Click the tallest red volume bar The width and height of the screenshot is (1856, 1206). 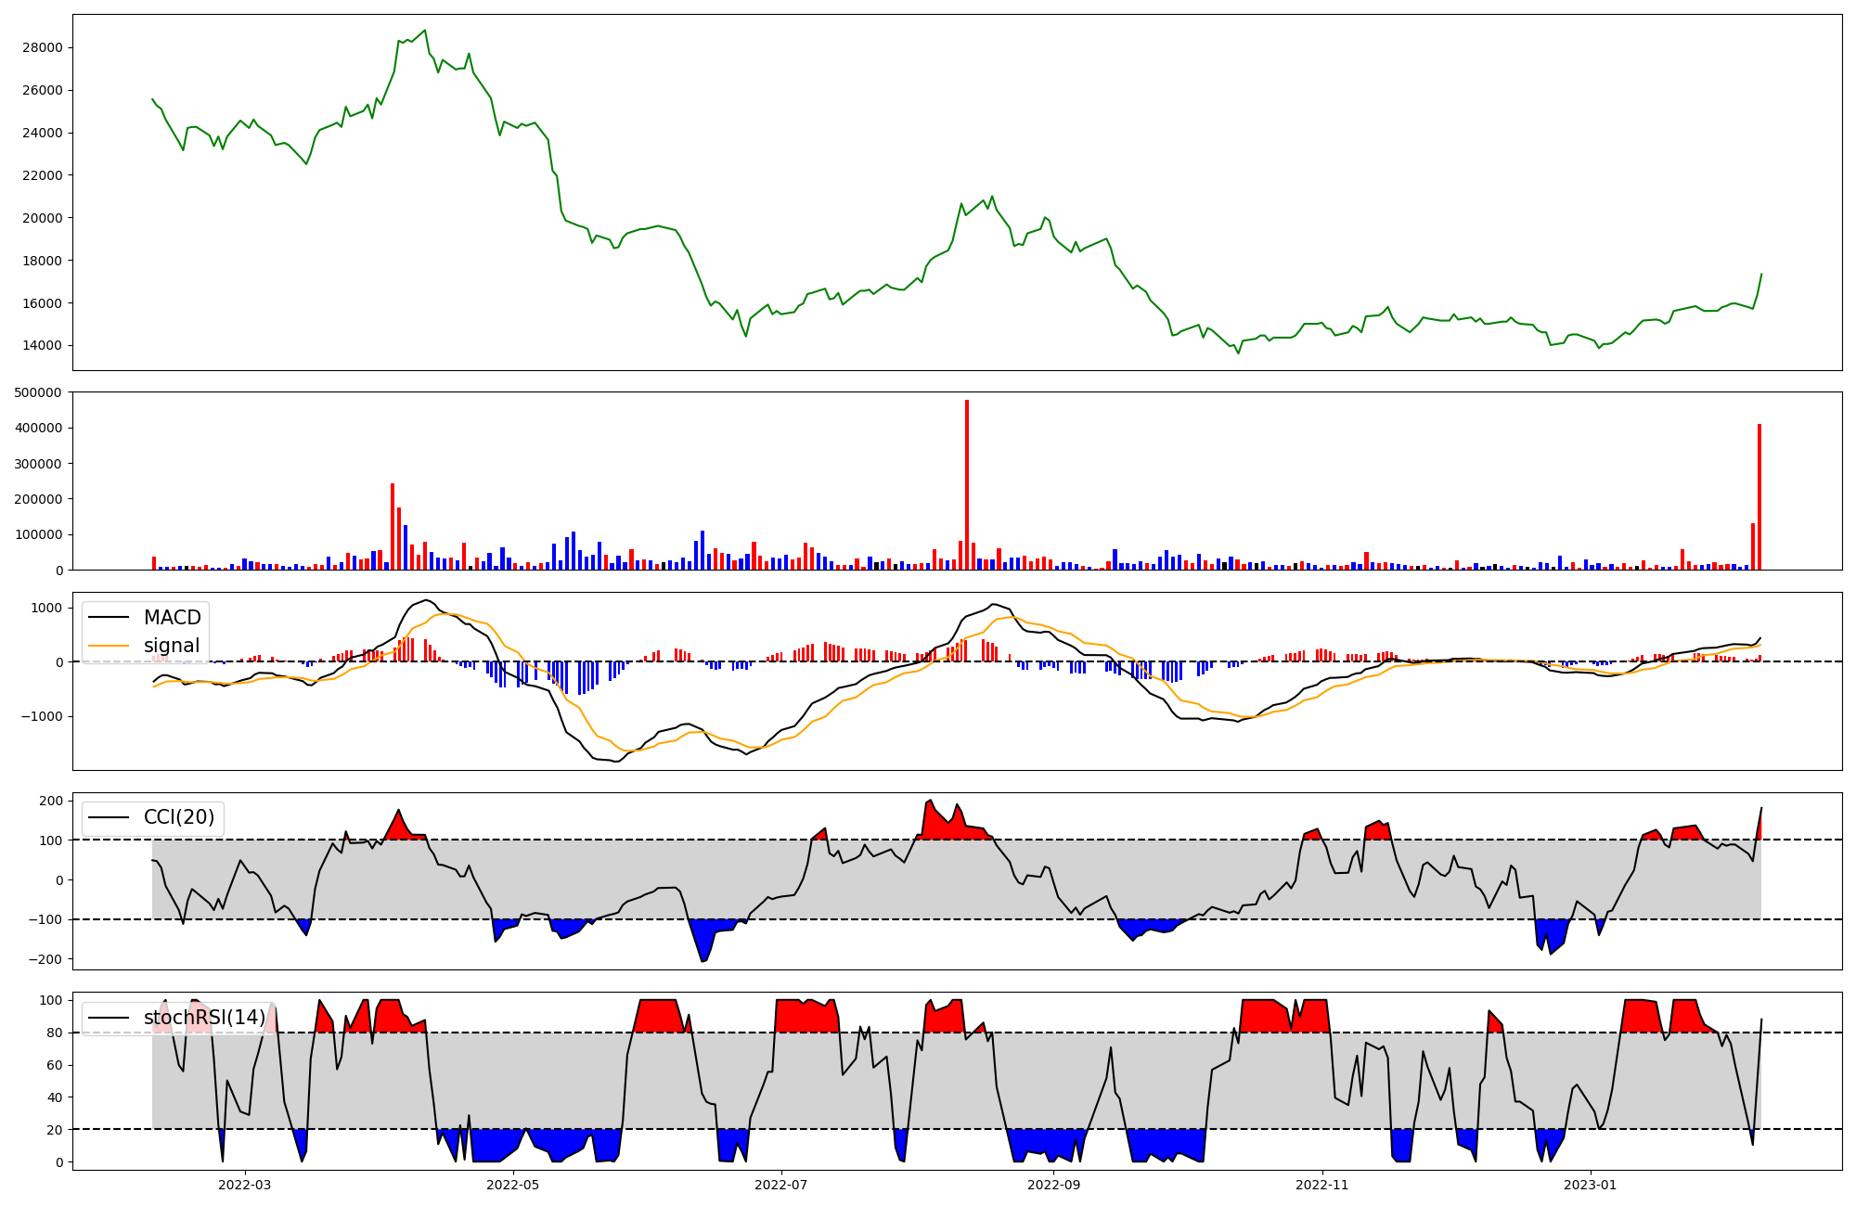(x=967, y=482)
